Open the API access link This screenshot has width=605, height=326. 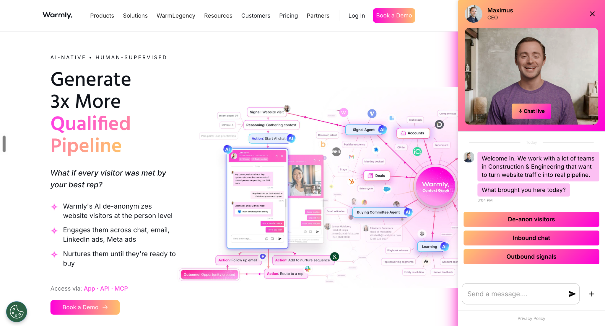[x=105, y=289]
